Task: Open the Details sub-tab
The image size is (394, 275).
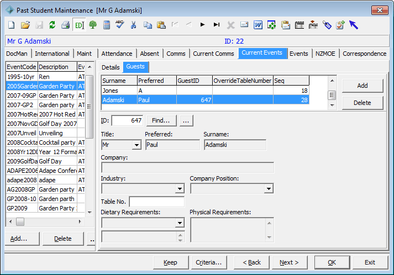Action: 111,67
